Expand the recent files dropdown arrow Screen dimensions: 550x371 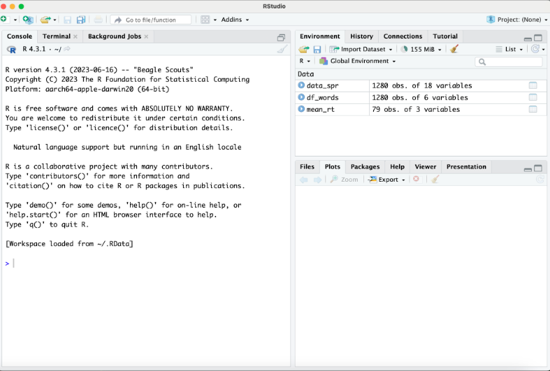[x=55, y=20]
